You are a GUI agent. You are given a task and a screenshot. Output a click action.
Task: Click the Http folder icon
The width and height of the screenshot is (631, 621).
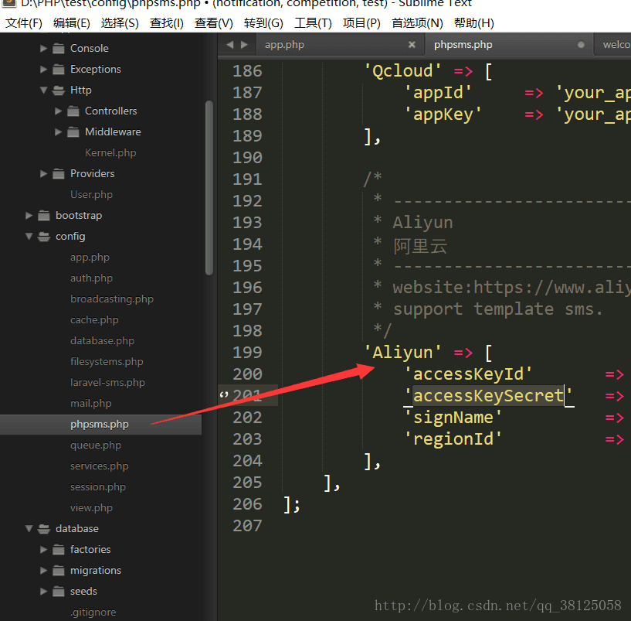coord(58,90)
